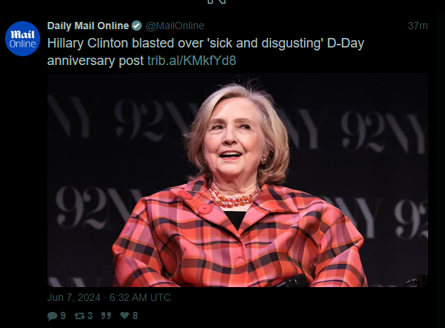This screenshot has height=328, width=445.
Task: Click the retweet arrows icon
Action: (79, 316)
